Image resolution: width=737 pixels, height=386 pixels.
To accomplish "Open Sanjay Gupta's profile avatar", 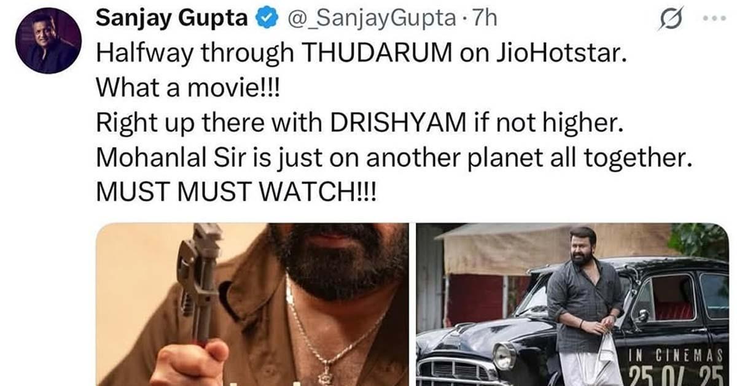I will (49, 41).
